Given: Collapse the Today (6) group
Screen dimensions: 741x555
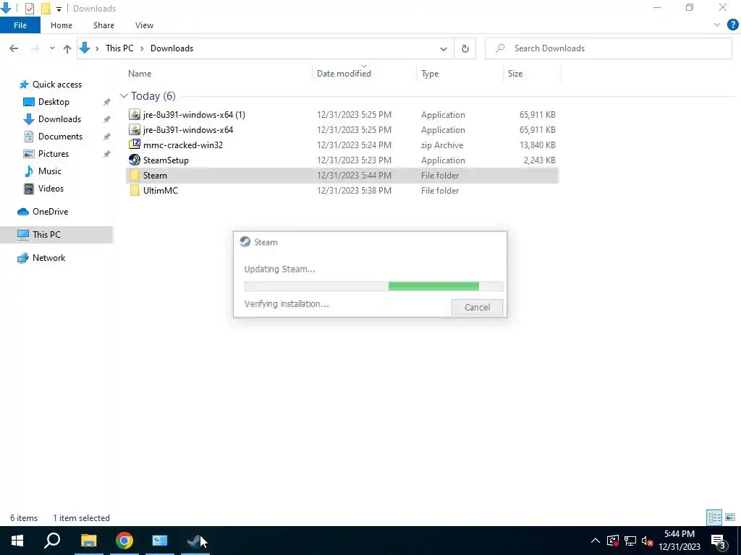Looking at the screenshot, I should [124, 96].
